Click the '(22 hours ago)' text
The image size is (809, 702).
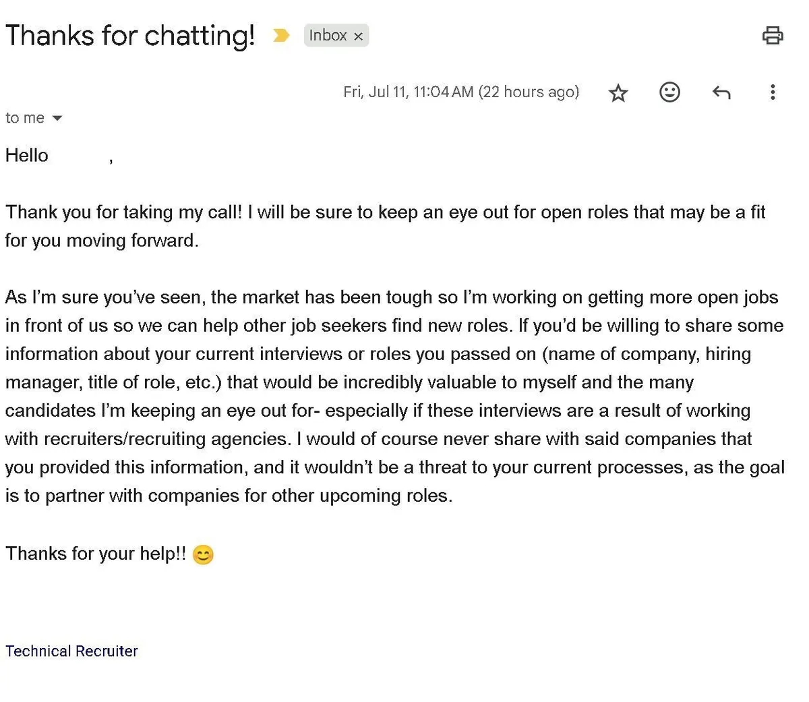(529, 92)
